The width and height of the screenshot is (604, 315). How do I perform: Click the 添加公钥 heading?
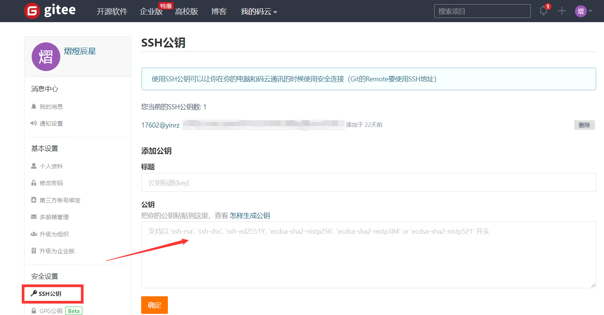coord(156,151)
